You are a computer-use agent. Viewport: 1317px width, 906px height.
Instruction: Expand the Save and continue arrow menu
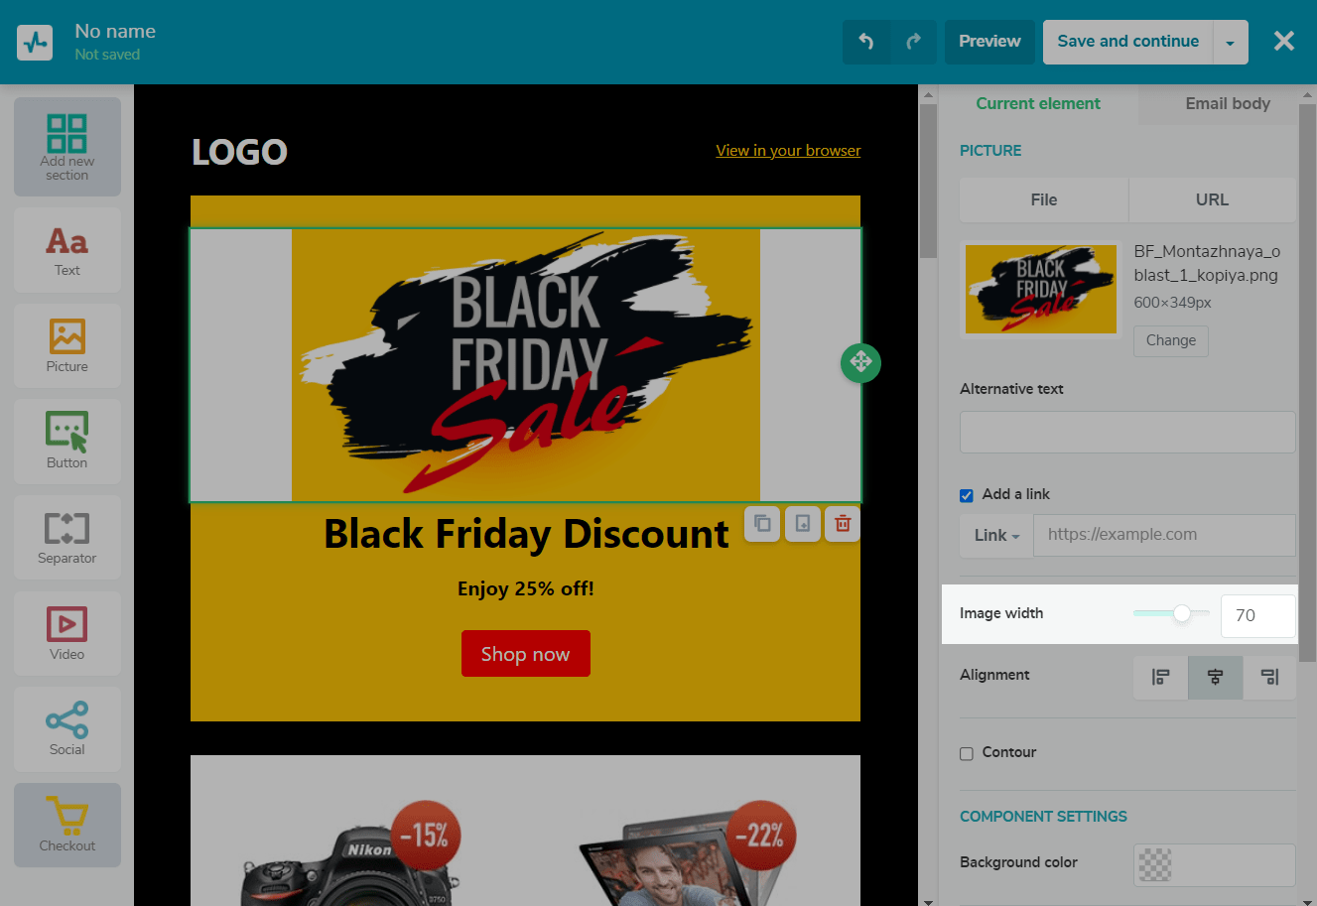coord(1230,43)
